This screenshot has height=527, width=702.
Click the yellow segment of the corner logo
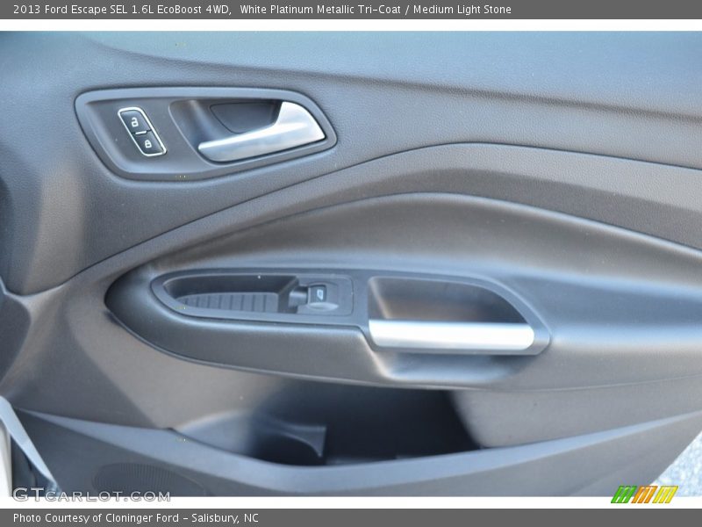click(x=664, y=495)
